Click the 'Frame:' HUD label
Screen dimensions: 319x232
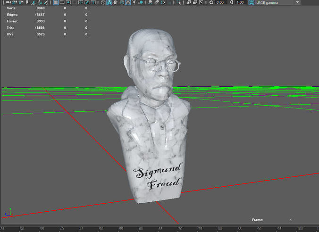pos(258,220)
